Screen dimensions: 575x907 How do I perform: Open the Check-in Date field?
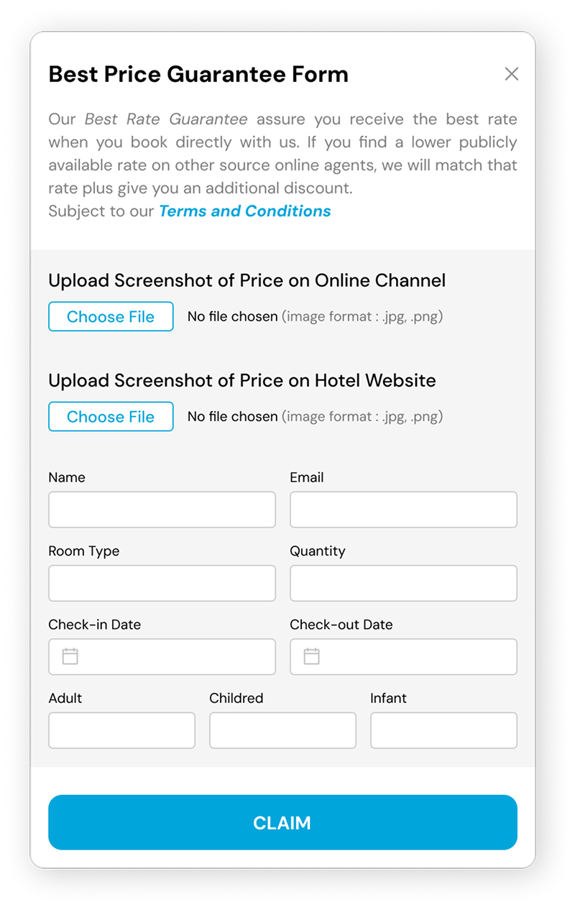pos(162,657)
